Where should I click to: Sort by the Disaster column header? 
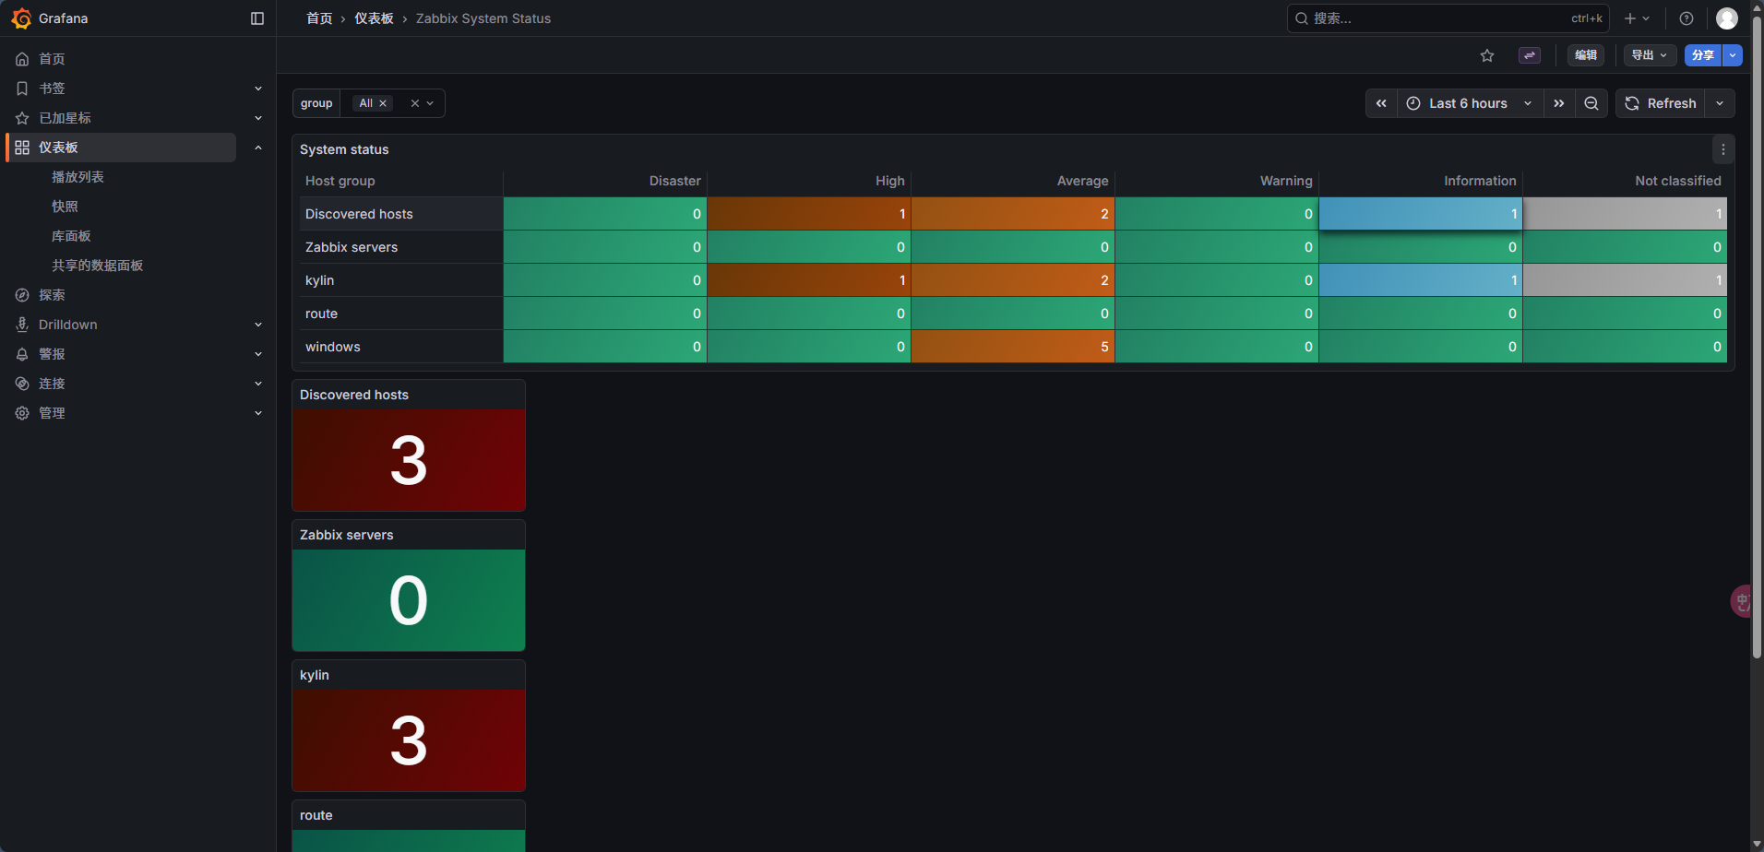tap(675, 181)
